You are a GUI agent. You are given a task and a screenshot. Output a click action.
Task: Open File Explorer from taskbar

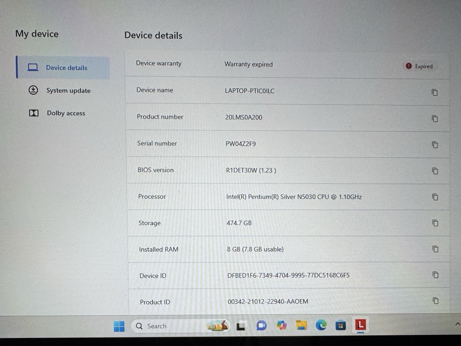point(301,325)
